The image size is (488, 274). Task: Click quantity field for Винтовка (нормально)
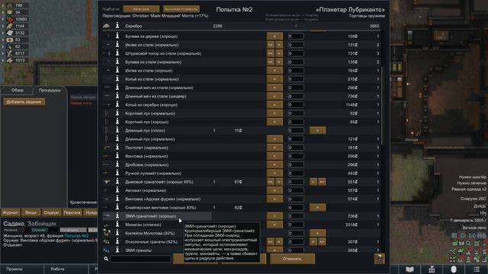click(296, 156)
